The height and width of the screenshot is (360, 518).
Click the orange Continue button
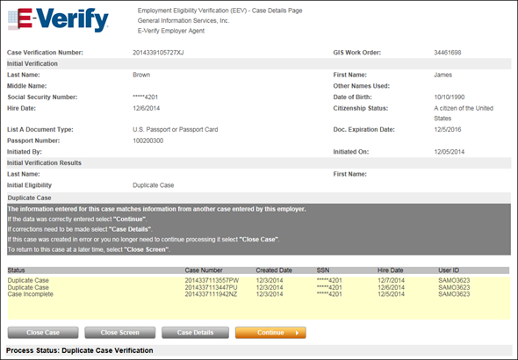coord(270,333)
